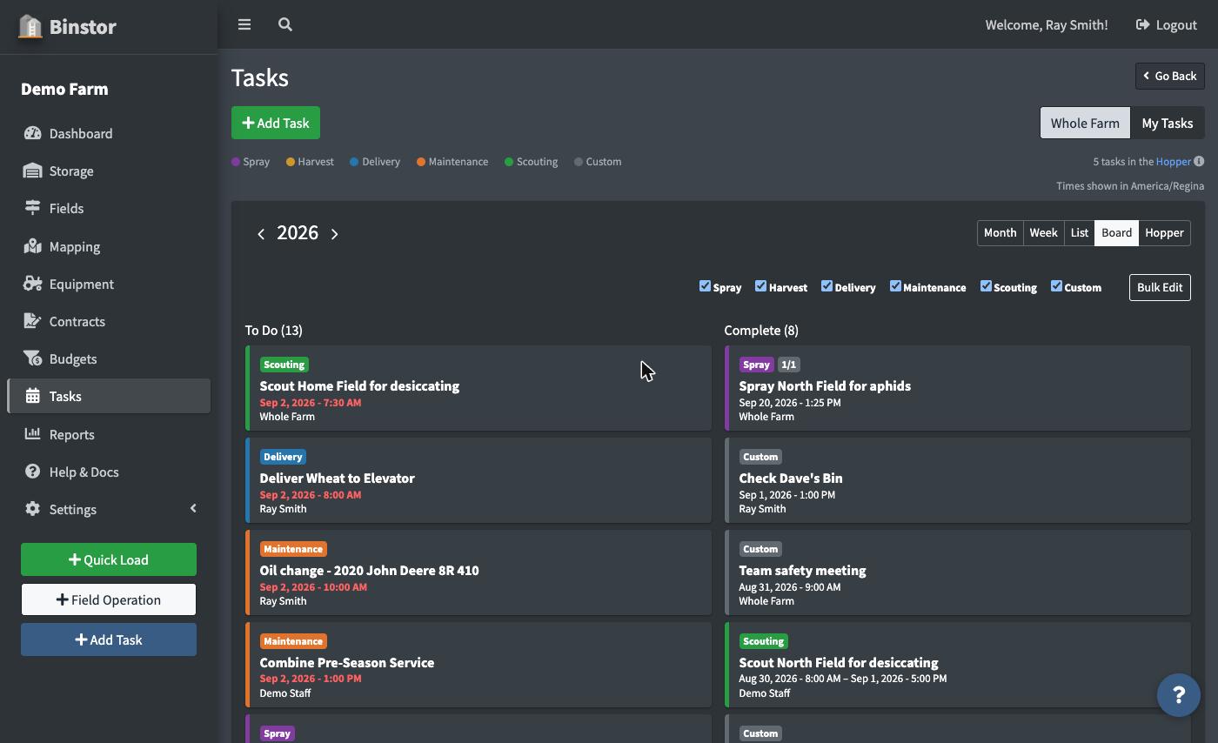Open the round help chat bubble
Image resolution: width=1218 pixels, height=743 pixels.
coord(1179,695)
